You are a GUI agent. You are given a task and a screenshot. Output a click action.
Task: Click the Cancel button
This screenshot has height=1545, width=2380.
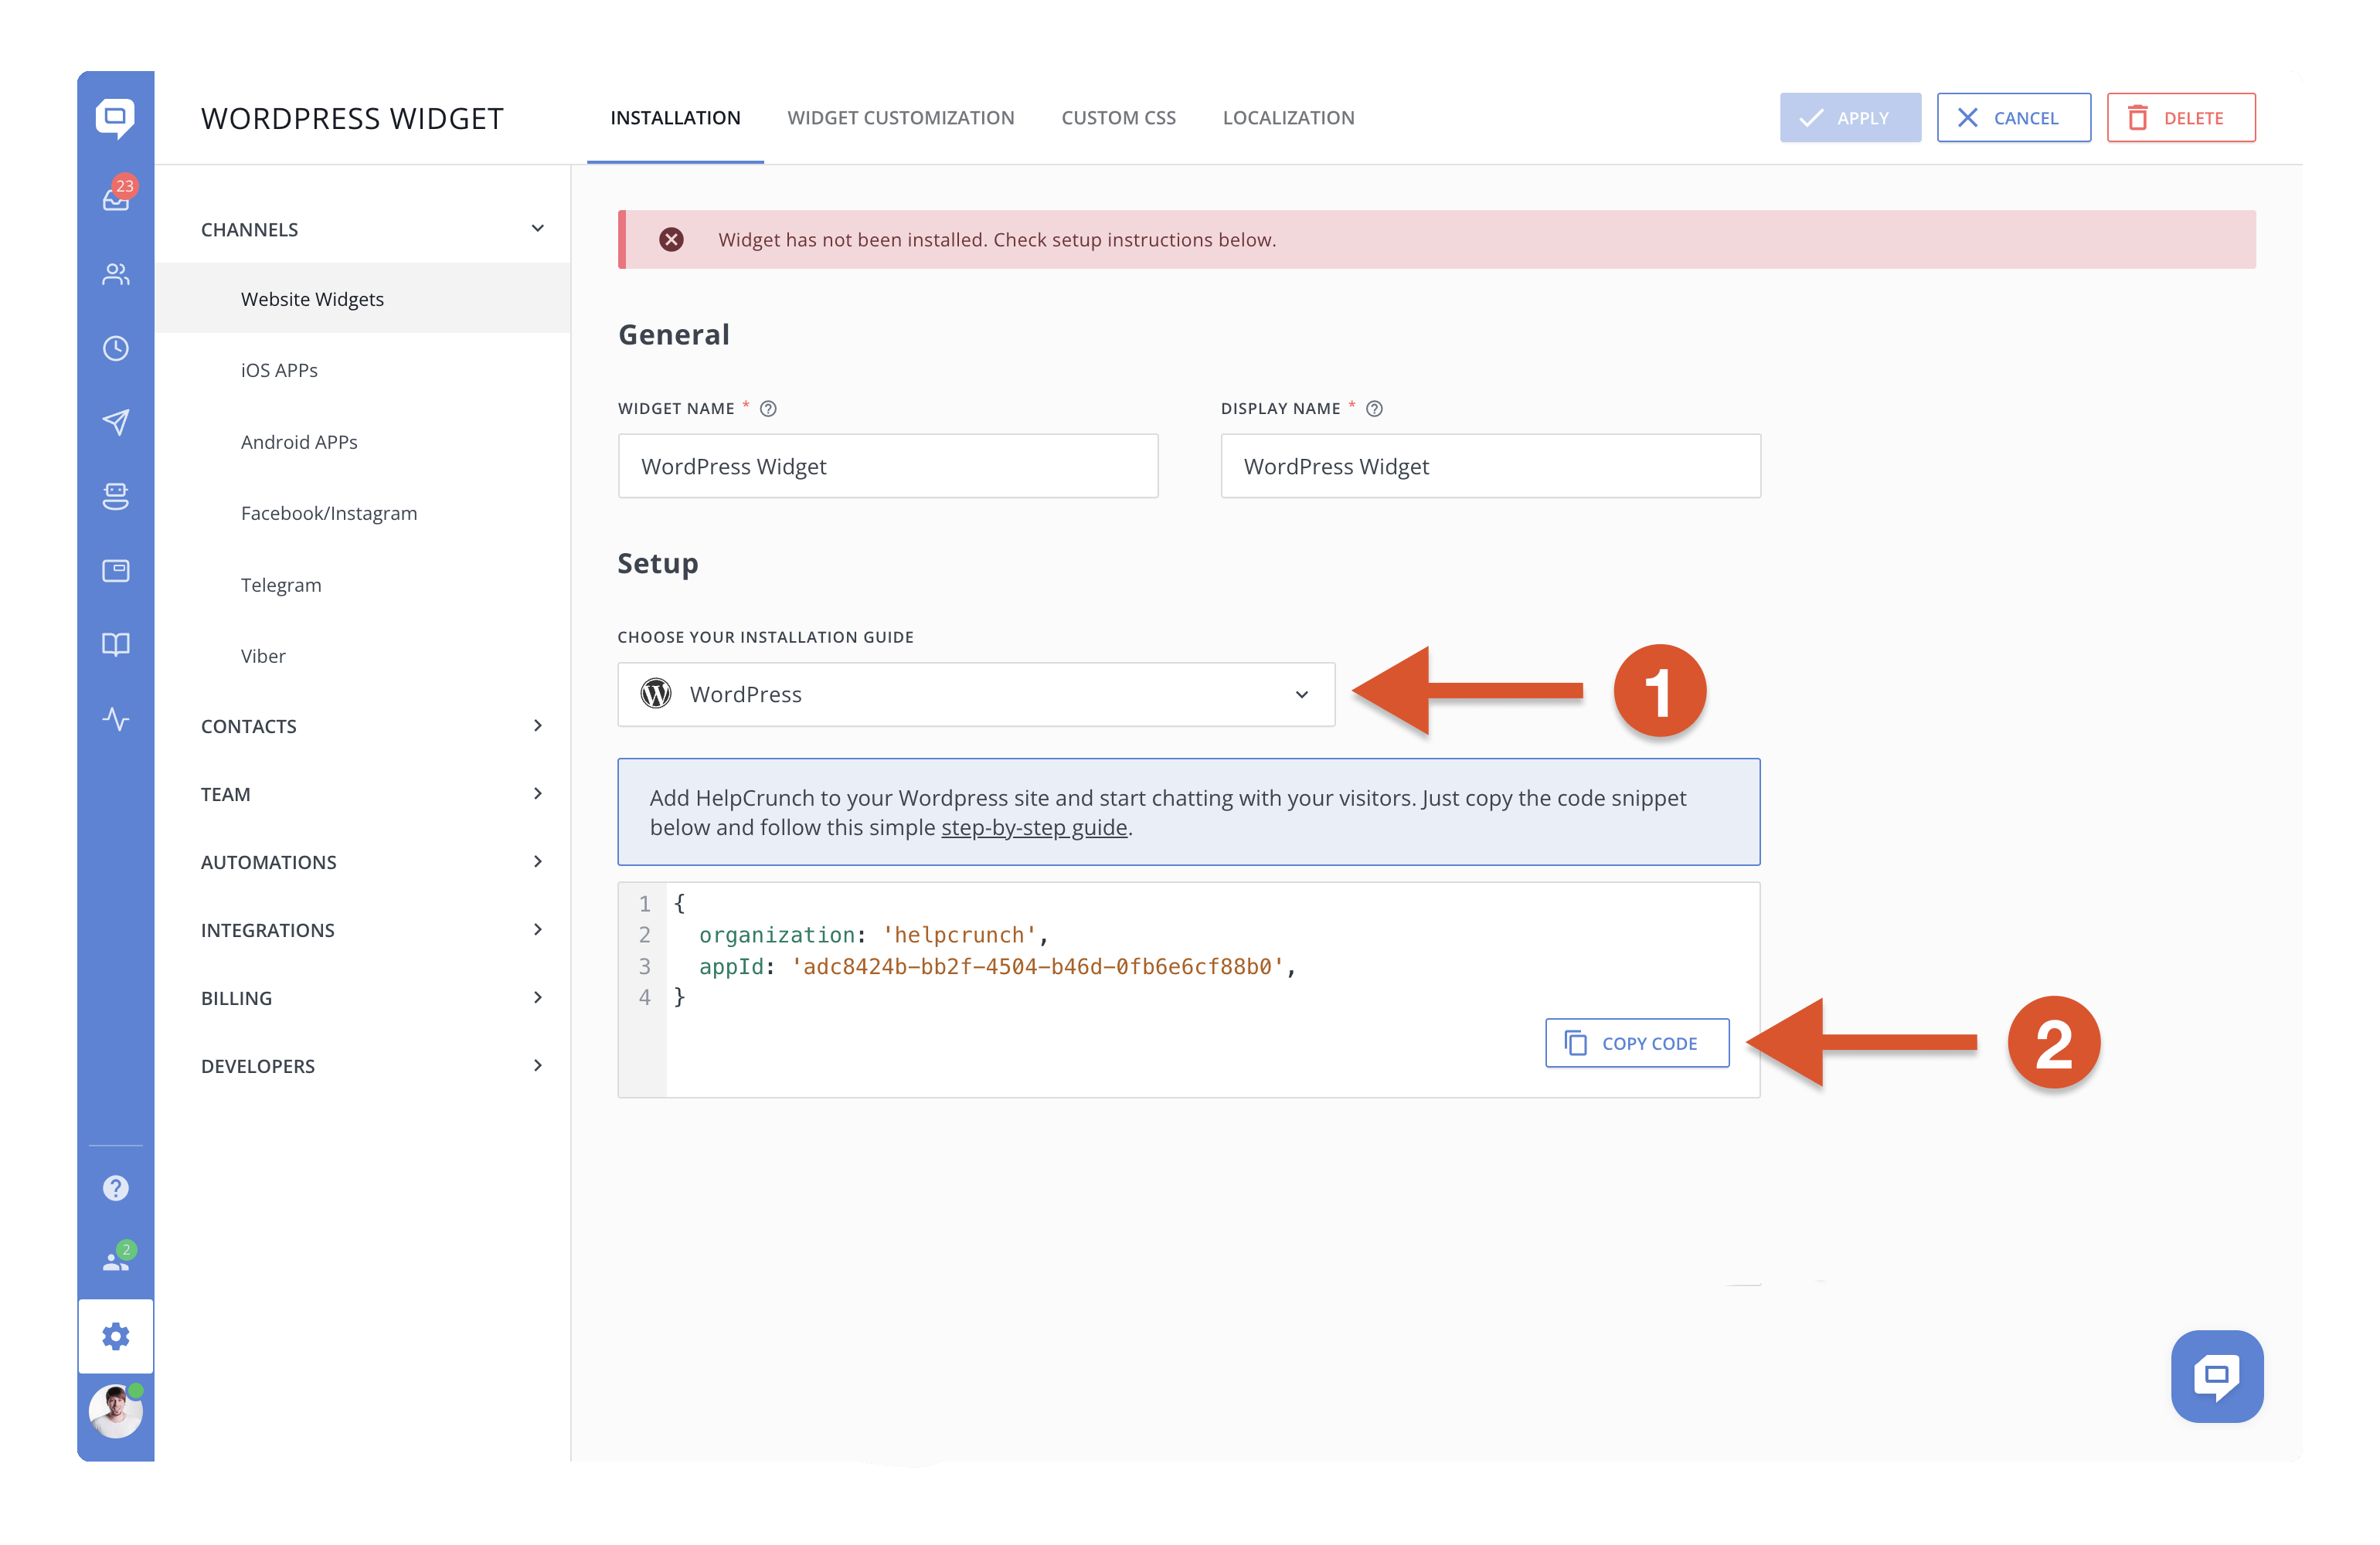pos(2013,117)
